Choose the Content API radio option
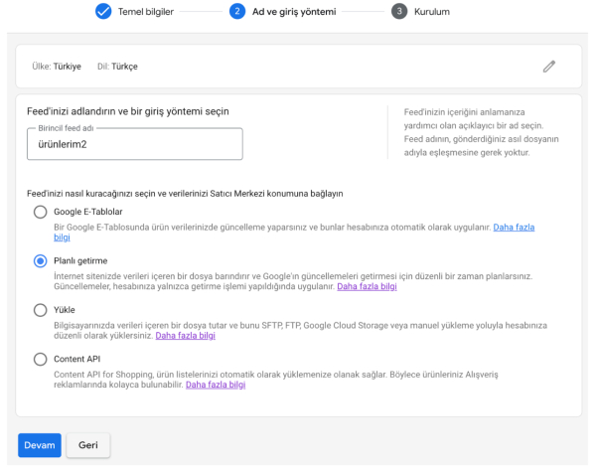This screenshot has height=471, width=596. coord(41,359)
